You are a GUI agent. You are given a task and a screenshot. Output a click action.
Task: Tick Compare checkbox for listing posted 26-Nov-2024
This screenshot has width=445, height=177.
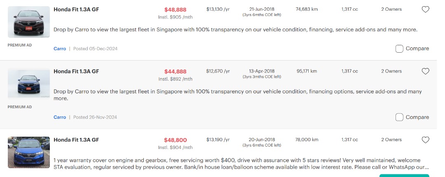pos(399,117)
